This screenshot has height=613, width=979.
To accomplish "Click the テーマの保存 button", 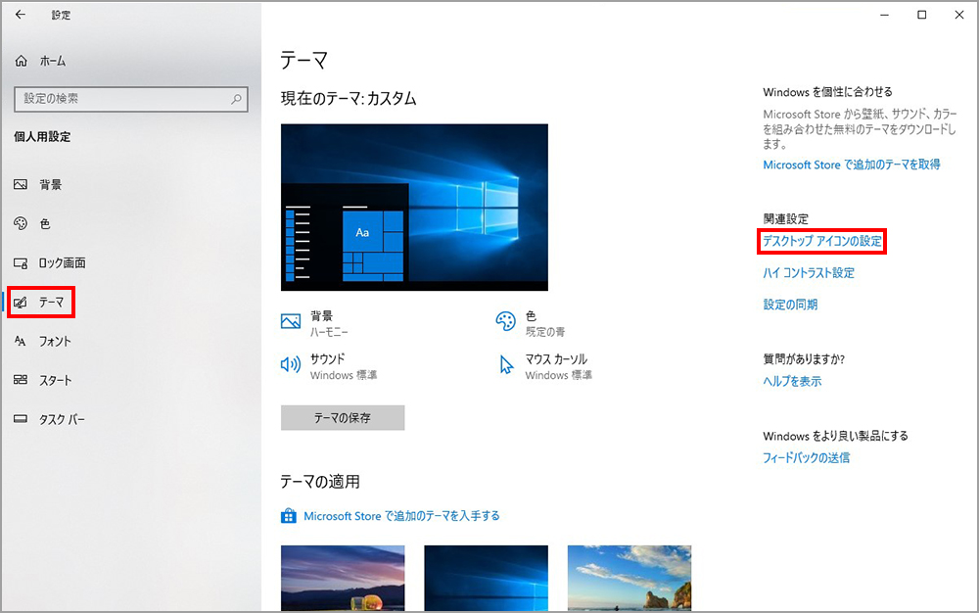I will coord(343,417).
